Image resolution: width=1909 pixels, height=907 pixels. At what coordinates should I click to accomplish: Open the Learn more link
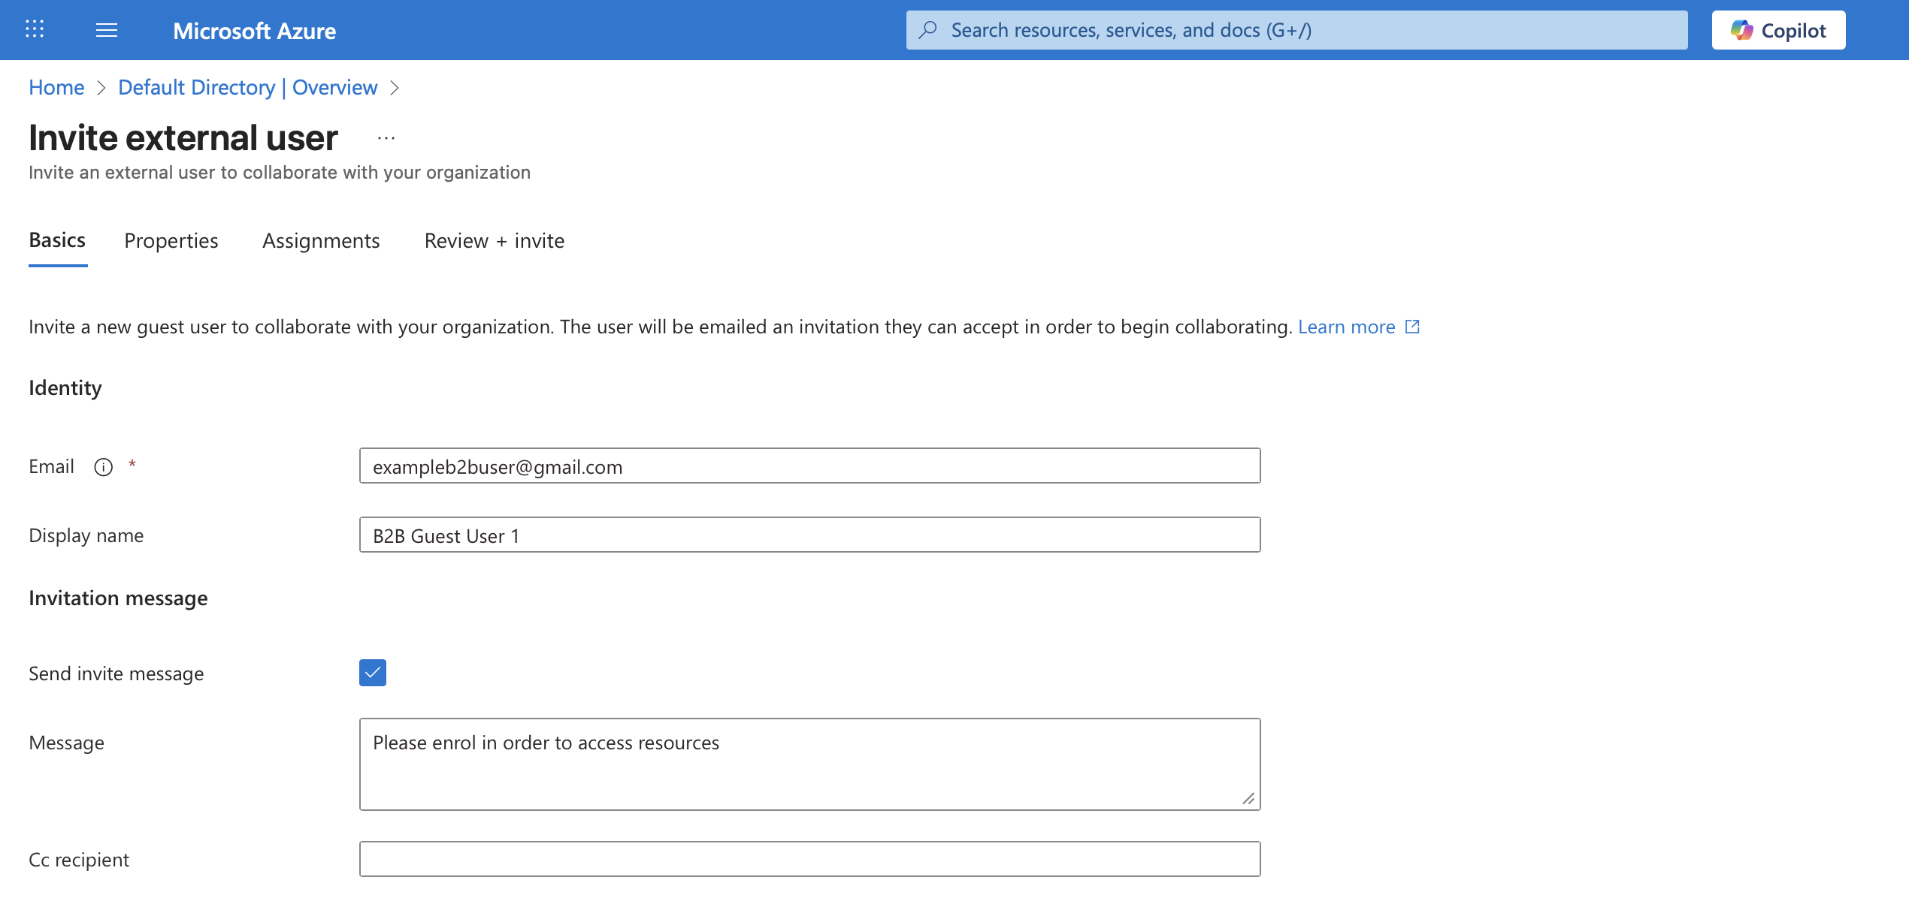[x=1346, y=327]
